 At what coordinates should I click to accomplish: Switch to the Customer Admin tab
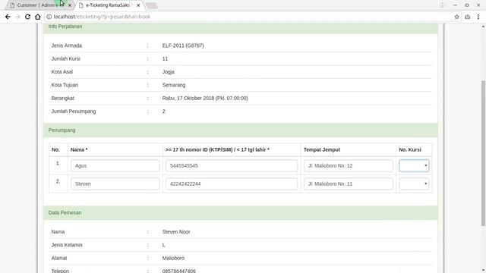click(x=39, y=5)
